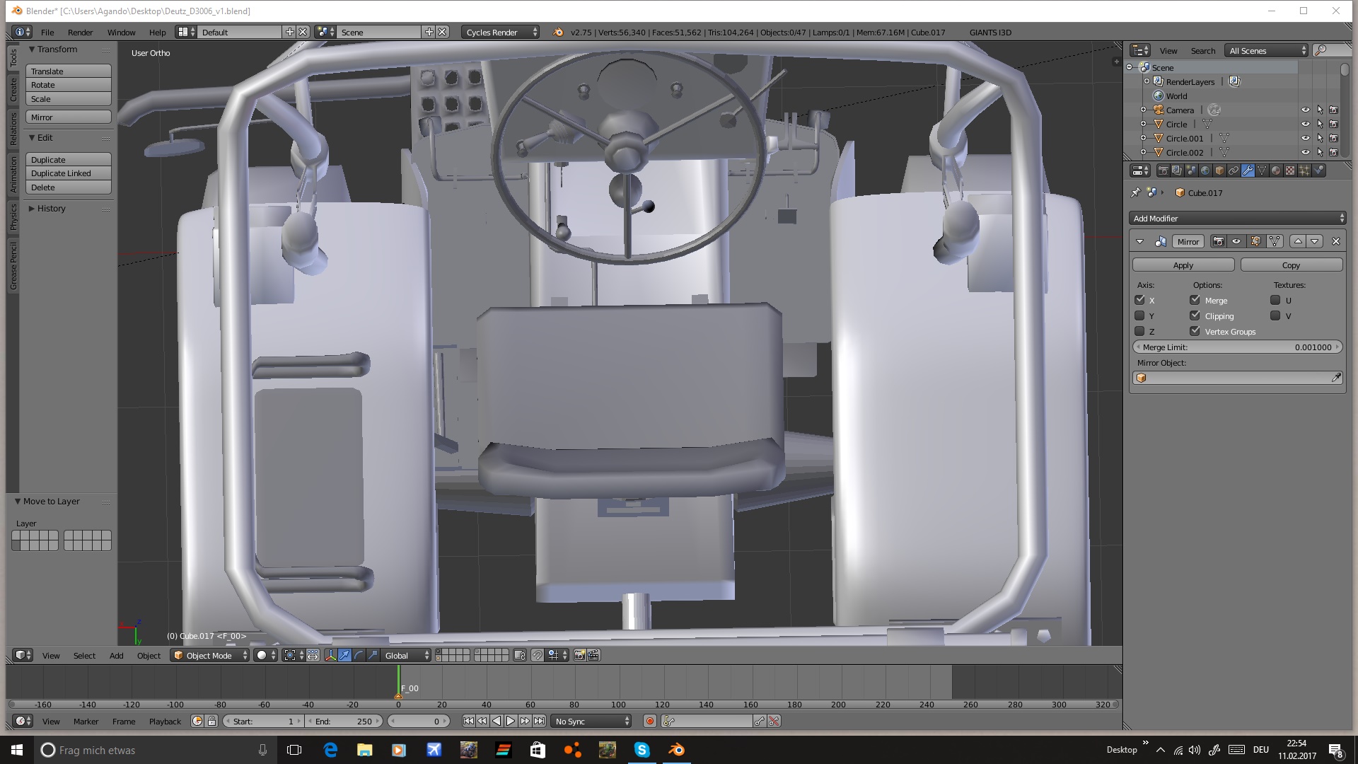Enable automatic keyframe record button
Viewport: 1358px width, 764px height.
click(x=649, y=721)
